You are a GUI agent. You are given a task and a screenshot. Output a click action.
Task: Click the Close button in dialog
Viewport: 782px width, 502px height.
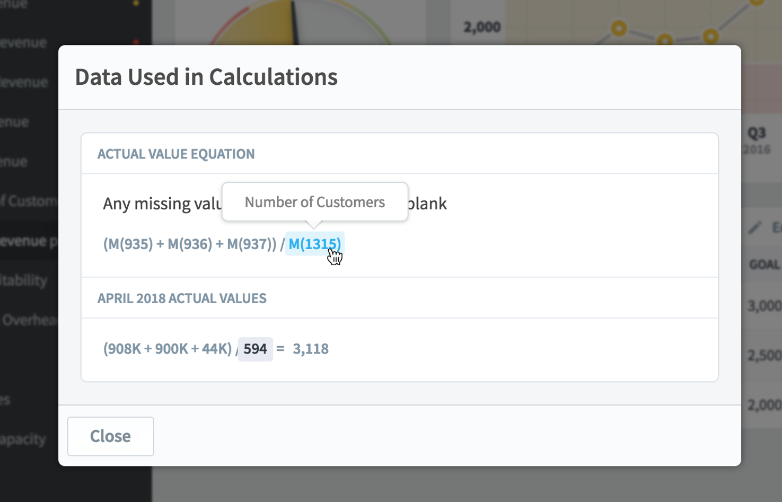[110, 436]
